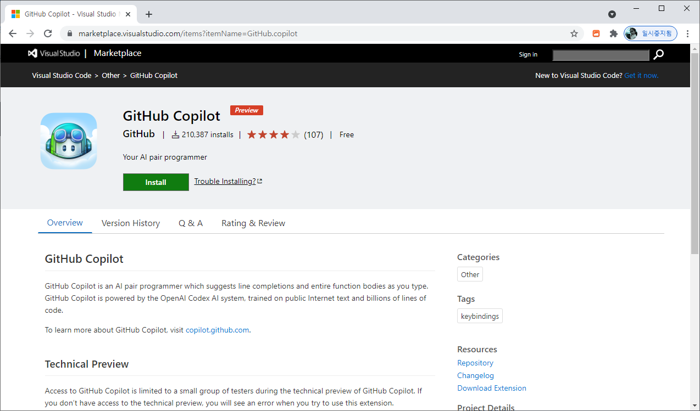Click the Marketplace search magnifier icon
This screenshot has height=411, width=700.
pos(658,54)
